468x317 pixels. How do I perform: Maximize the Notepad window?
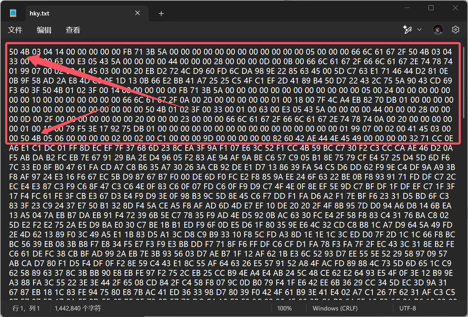pyautogui.click(x=431, y=8)
